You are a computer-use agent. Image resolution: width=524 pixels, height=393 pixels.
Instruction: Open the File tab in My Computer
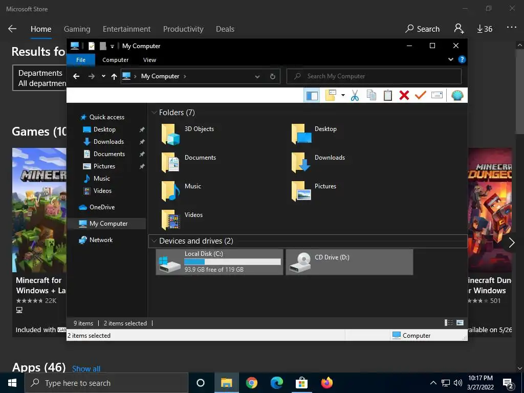(x=81, y=60)
